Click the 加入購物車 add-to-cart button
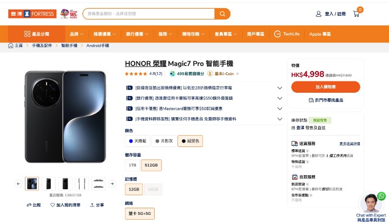Image resolution: width=389 pixels, height=224 pixels. point(325,87)
